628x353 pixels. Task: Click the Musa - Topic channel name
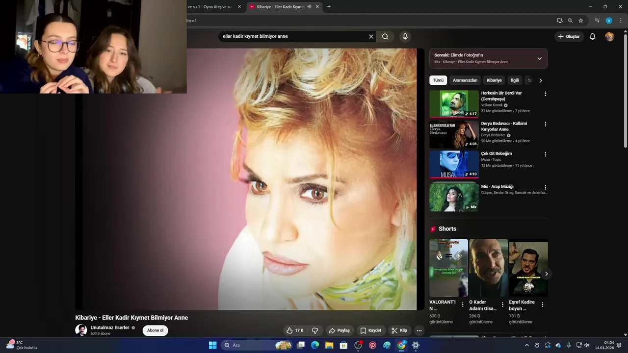point(491,159)
